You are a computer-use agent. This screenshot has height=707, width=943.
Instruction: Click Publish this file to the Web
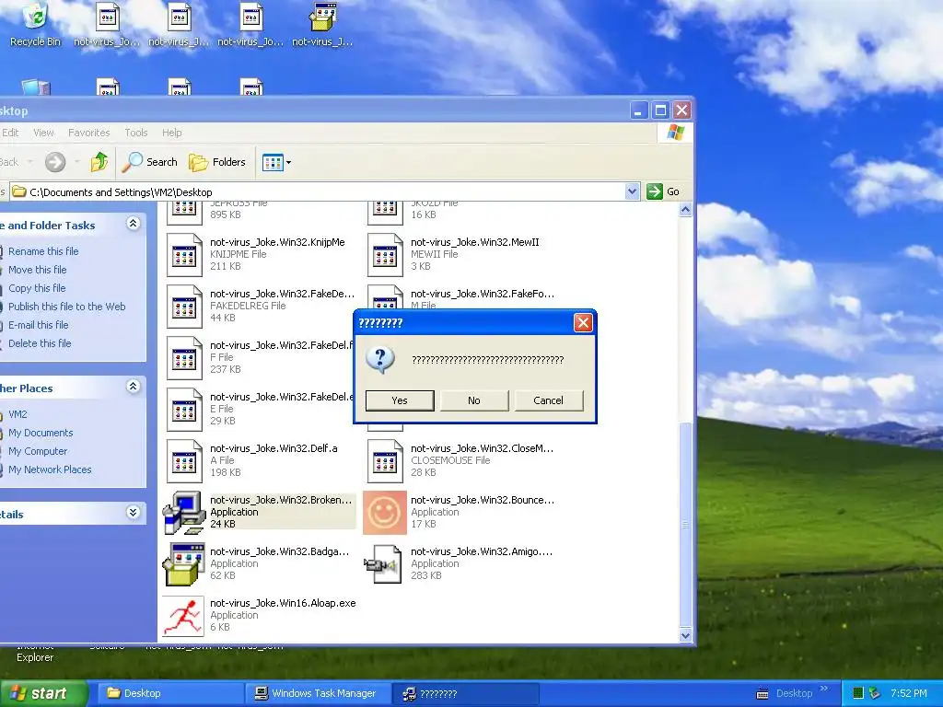[x=66, y=307]
